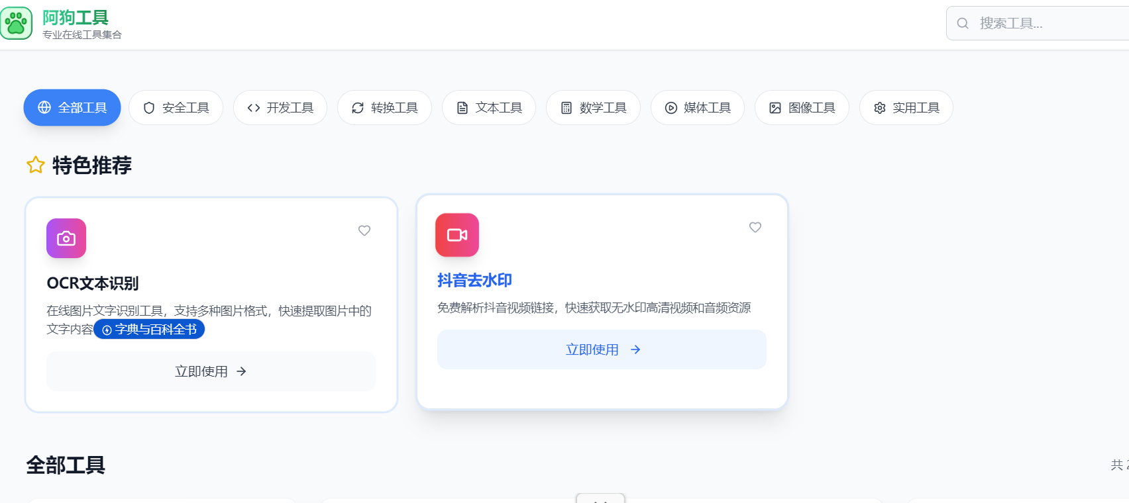Select the 转换工具 category tab
This screenshot has height=503, width=1129.
click(384, 108)
